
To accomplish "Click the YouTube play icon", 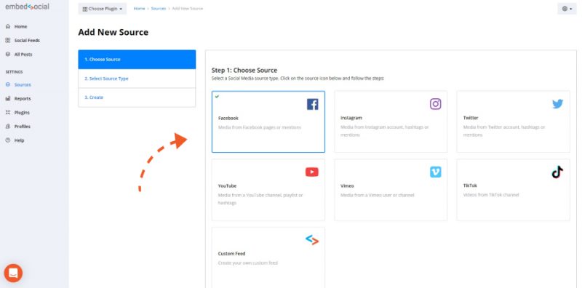I will 312,172.
